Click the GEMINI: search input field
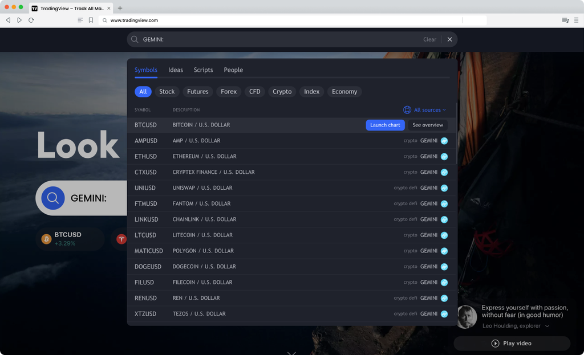584x355 pixels. (279, 39)
